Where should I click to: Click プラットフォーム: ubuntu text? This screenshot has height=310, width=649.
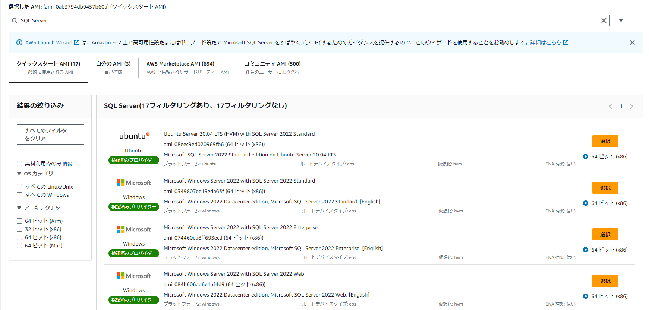pyautogui.click(x=190, y=164)
